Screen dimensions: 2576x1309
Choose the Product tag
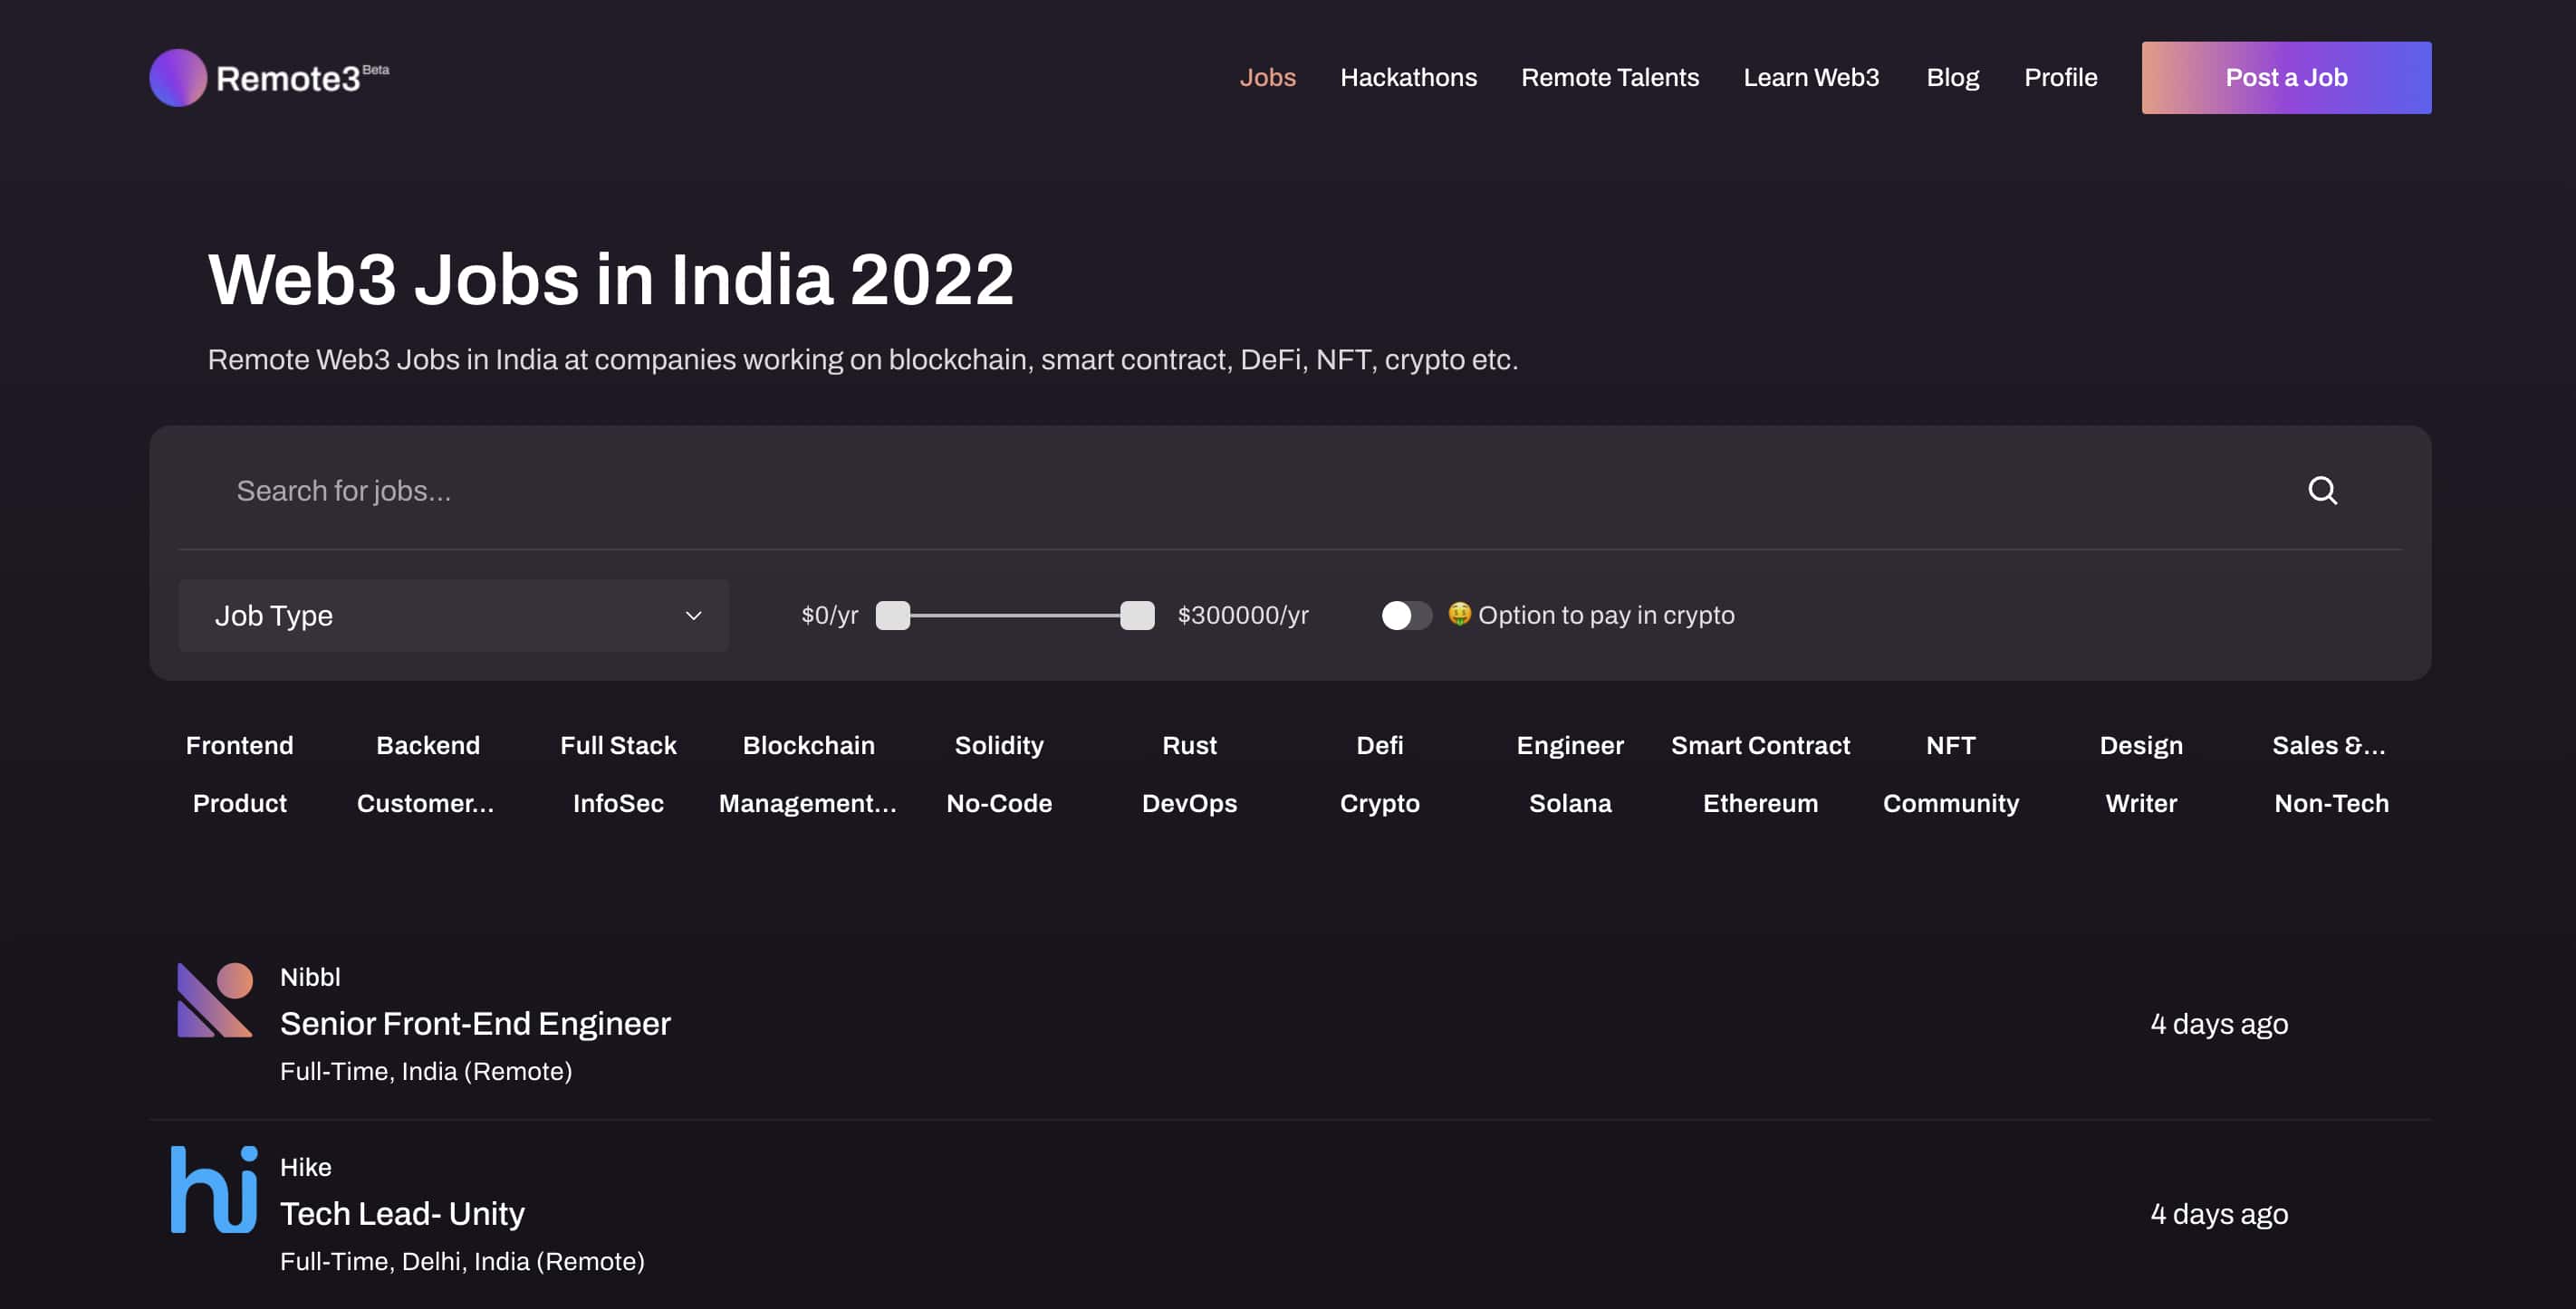(239, 803)
